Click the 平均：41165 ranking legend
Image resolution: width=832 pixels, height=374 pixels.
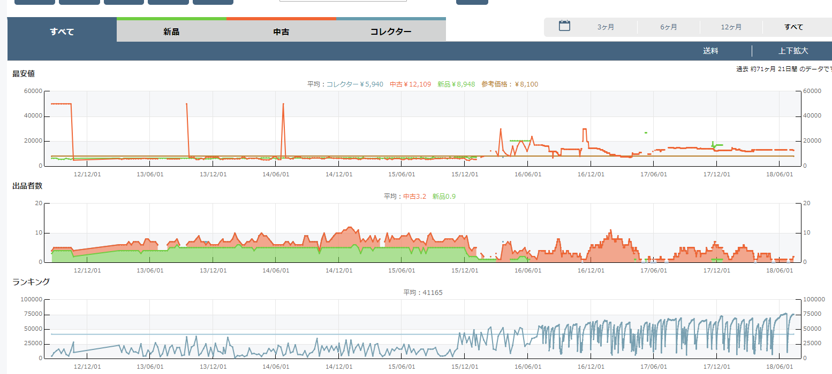point(423,293)
